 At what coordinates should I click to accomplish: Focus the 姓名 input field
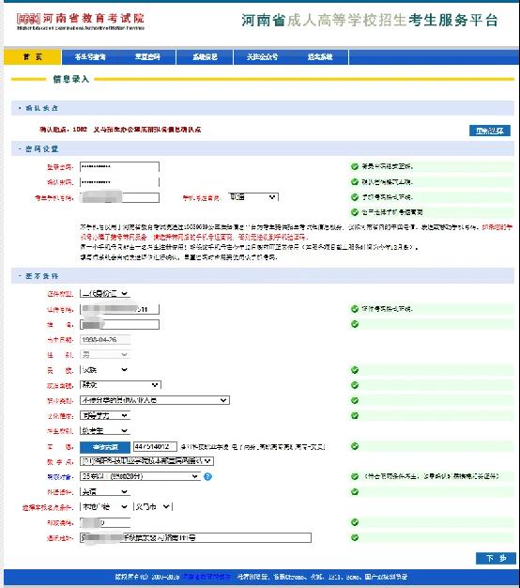pos(119,324)
